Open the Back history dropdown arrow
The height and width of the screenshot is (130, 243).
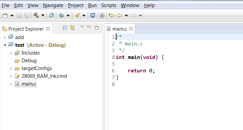tap(126, 15)
